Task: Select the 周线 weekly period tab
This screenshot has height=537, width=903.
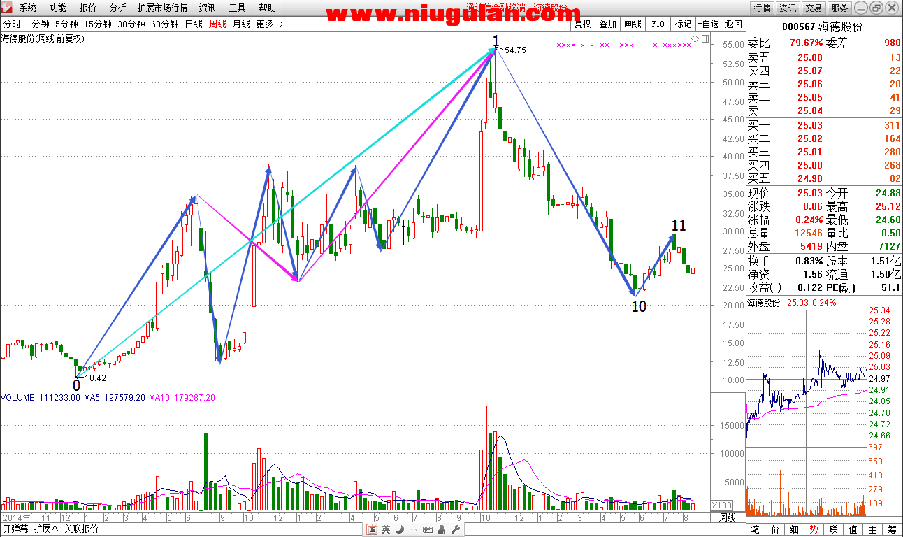Action: 218,24
